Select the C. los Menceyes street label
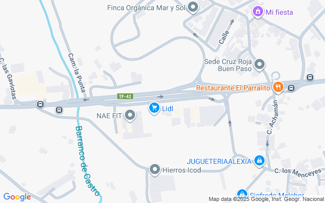 [298, 173]
